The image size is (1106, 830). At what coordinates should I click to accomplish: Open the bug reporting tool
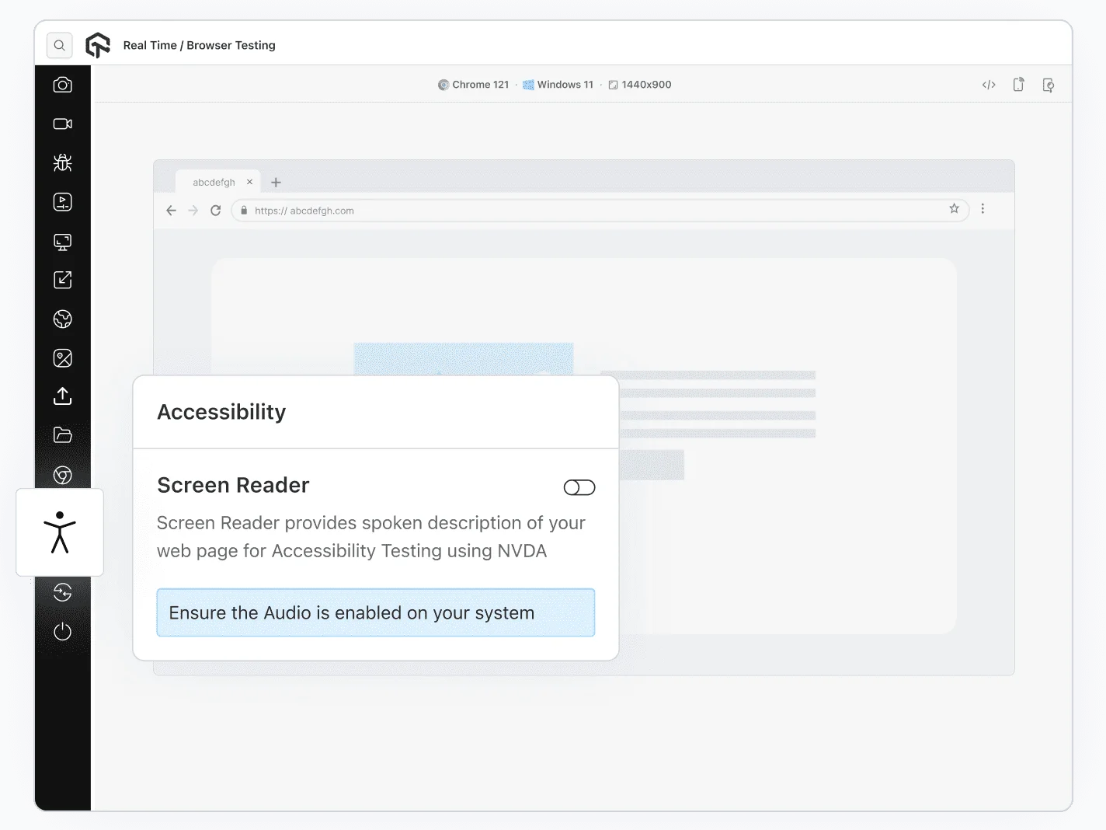[x=62, y=162]
